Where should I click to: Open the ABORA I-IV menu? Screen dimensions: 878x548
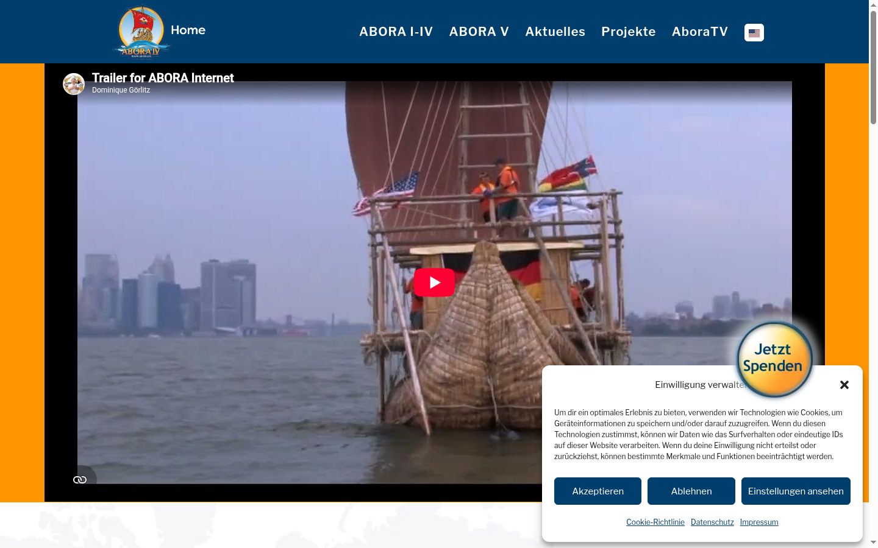(396, 32)
